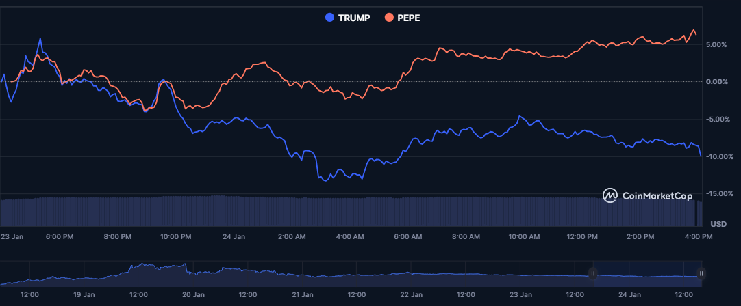Click the 10:00 PM time axis label
Screen dimensions: 741x306
176,237
